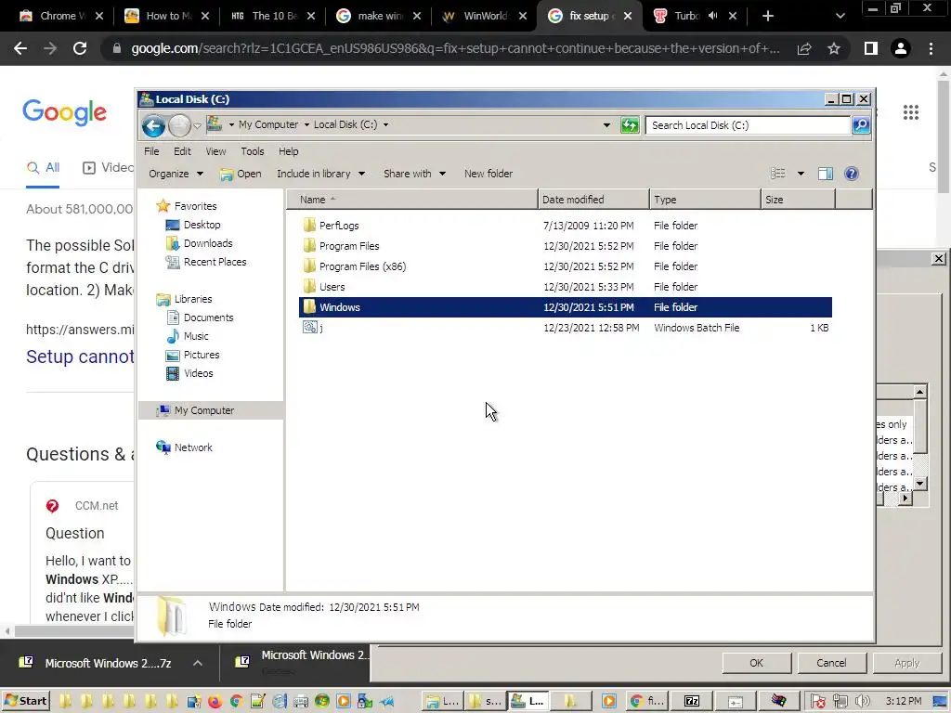This screenshot has height=713, width=951.
Task: Toggle the preview pane icon
Action: click(826, 174)
